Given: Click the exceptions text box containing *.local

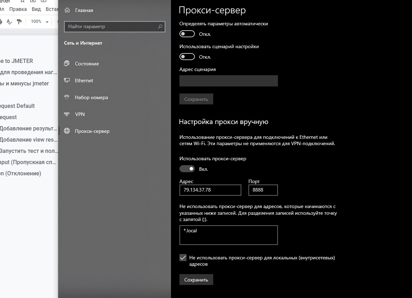Looking at the screenshot, I should (228, 235).
